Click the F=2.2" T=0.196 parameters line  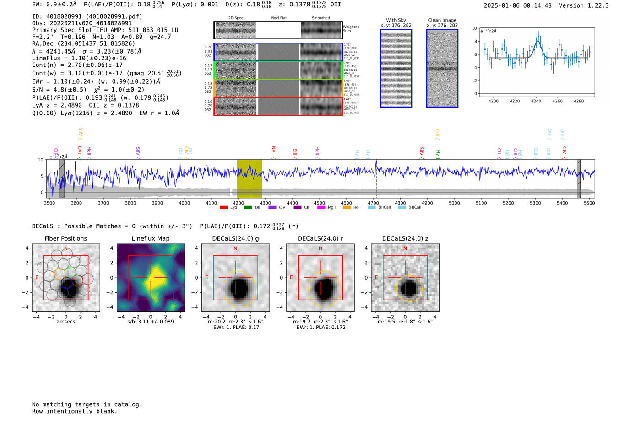pos(102,37)
